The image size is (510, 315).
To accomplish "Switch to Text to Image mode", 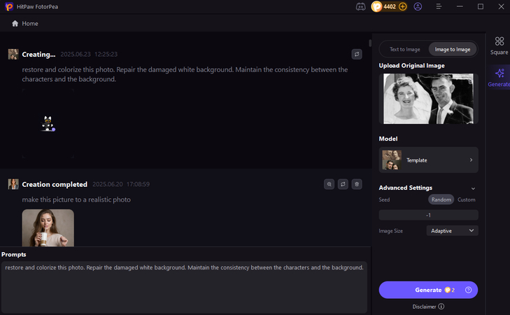I will (x=404, y=49).
